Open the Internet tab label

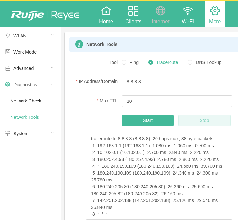click(160, 22)
